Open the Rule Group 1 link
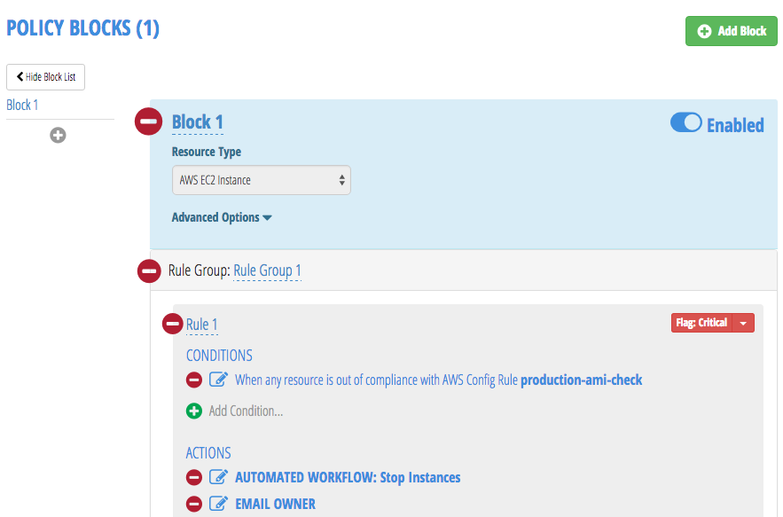 point(266,270)
